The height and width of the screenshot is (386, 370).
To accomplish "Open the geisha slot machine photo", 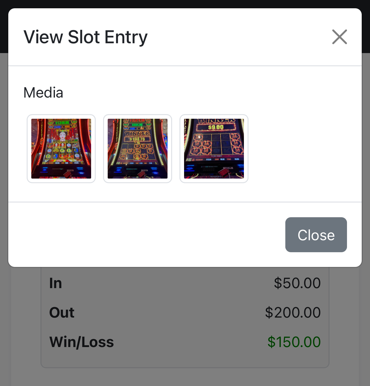I will (61, 149).
